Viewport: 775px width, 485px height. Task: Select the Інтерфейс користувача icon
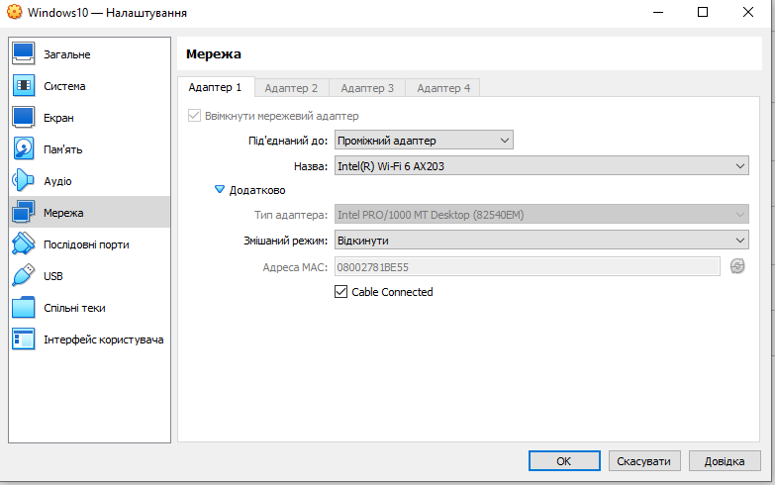click(23, 339)
